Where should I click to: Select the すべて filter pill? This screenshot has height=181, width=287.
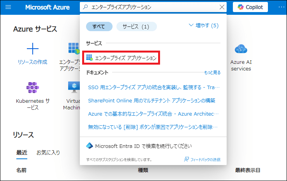(x=99, y=26)
